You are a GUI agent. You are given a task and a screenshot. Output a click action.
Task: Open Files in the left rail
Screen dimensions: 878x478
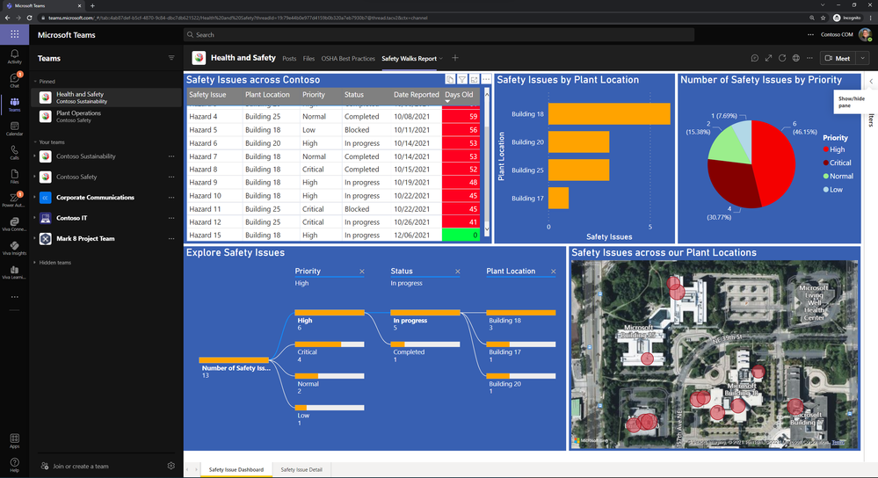point(15,177)
